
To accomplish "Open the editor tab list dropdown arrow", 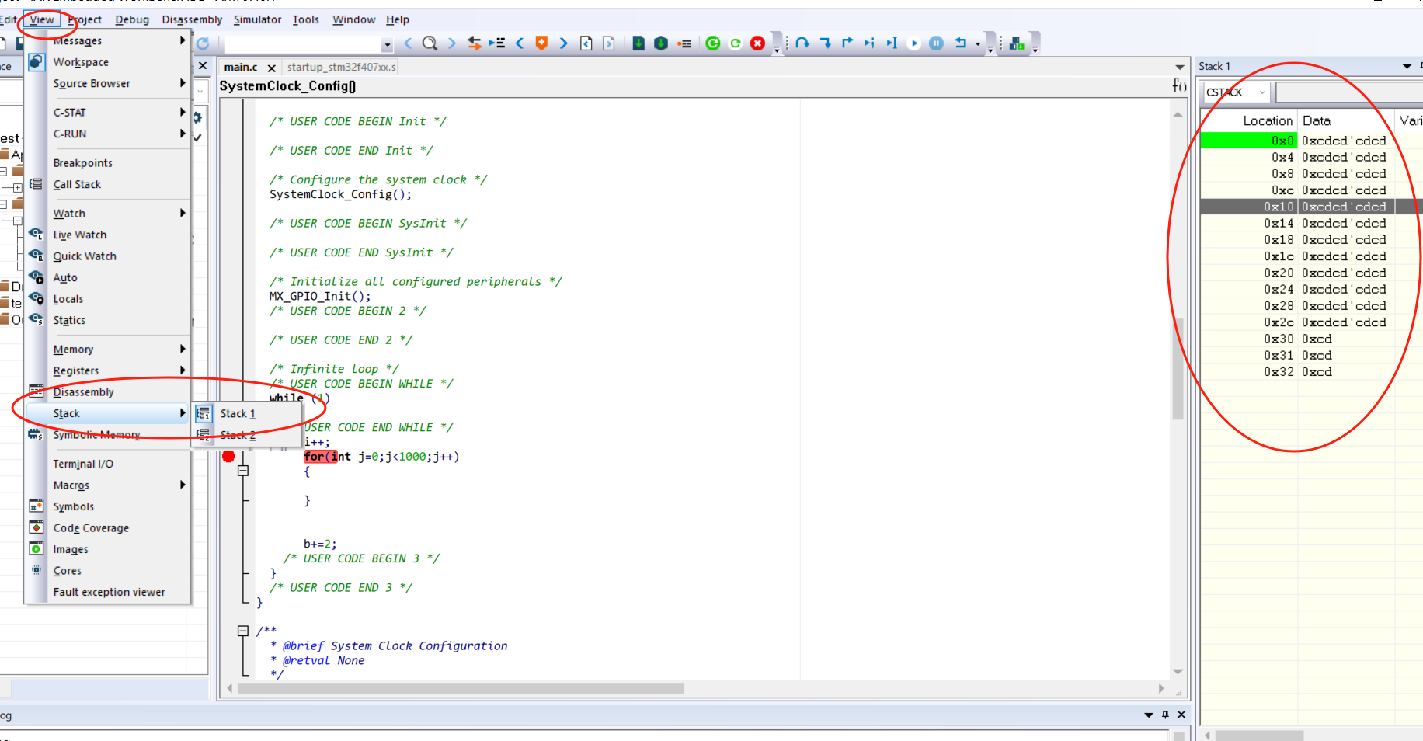I will (1180, 68).
